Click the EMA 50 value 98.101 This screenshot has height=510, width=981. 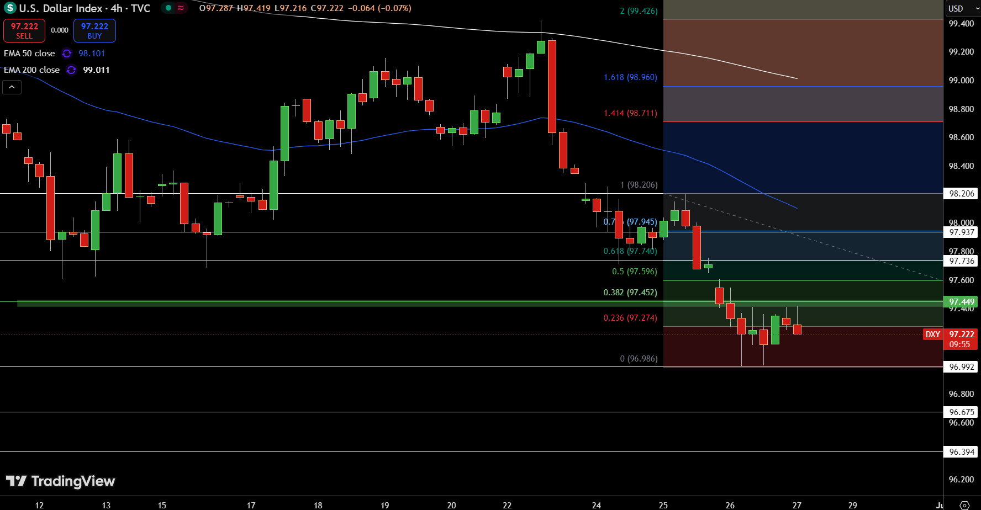pos(92,54)
